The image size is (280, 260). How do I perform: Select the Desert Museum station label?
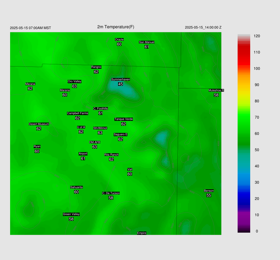pos(39,124)
